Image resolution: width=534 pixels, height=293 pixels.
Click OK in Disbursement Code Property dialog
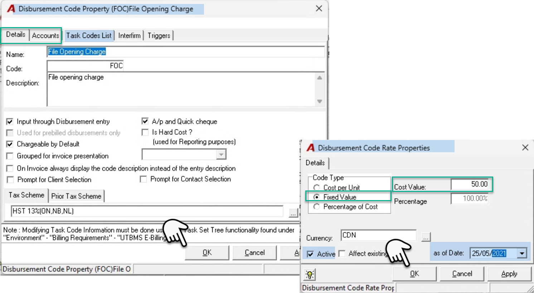(x=207, y=253)
